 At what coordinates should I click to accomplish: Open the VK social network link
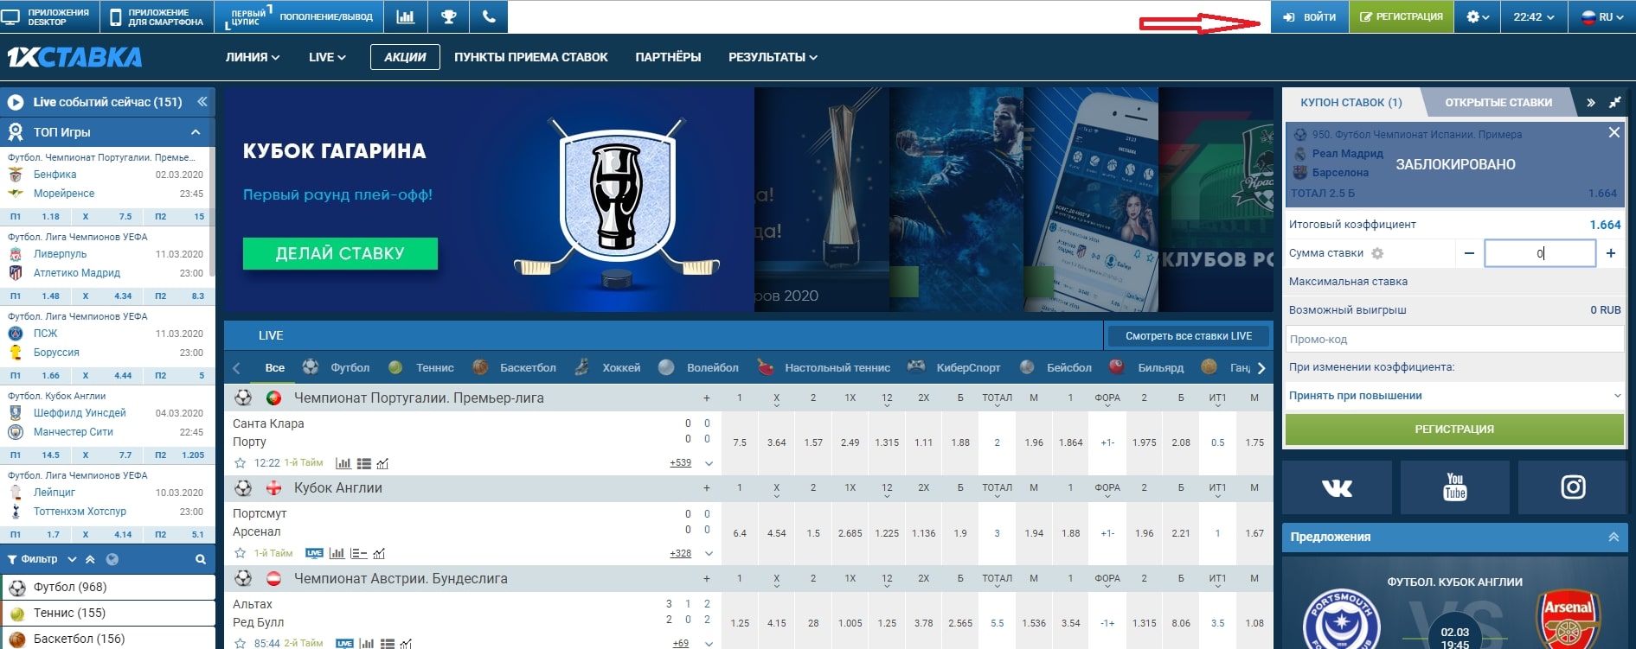1337,488
